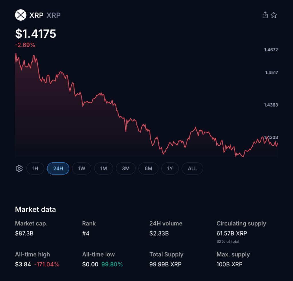Switch the chart to 1H timeframe
The width and height of the screenshot is (293, 281).
(x=35, y=168)
